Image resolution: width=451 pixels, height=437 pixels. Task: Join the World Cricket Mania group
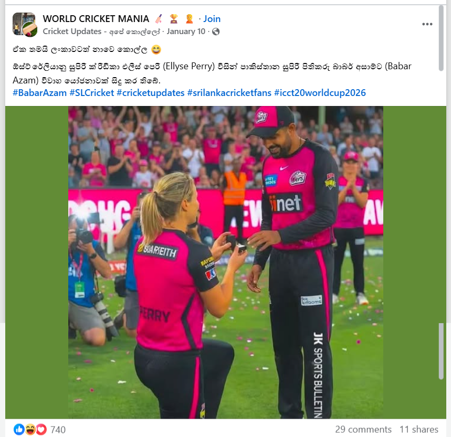click(212, 19)
